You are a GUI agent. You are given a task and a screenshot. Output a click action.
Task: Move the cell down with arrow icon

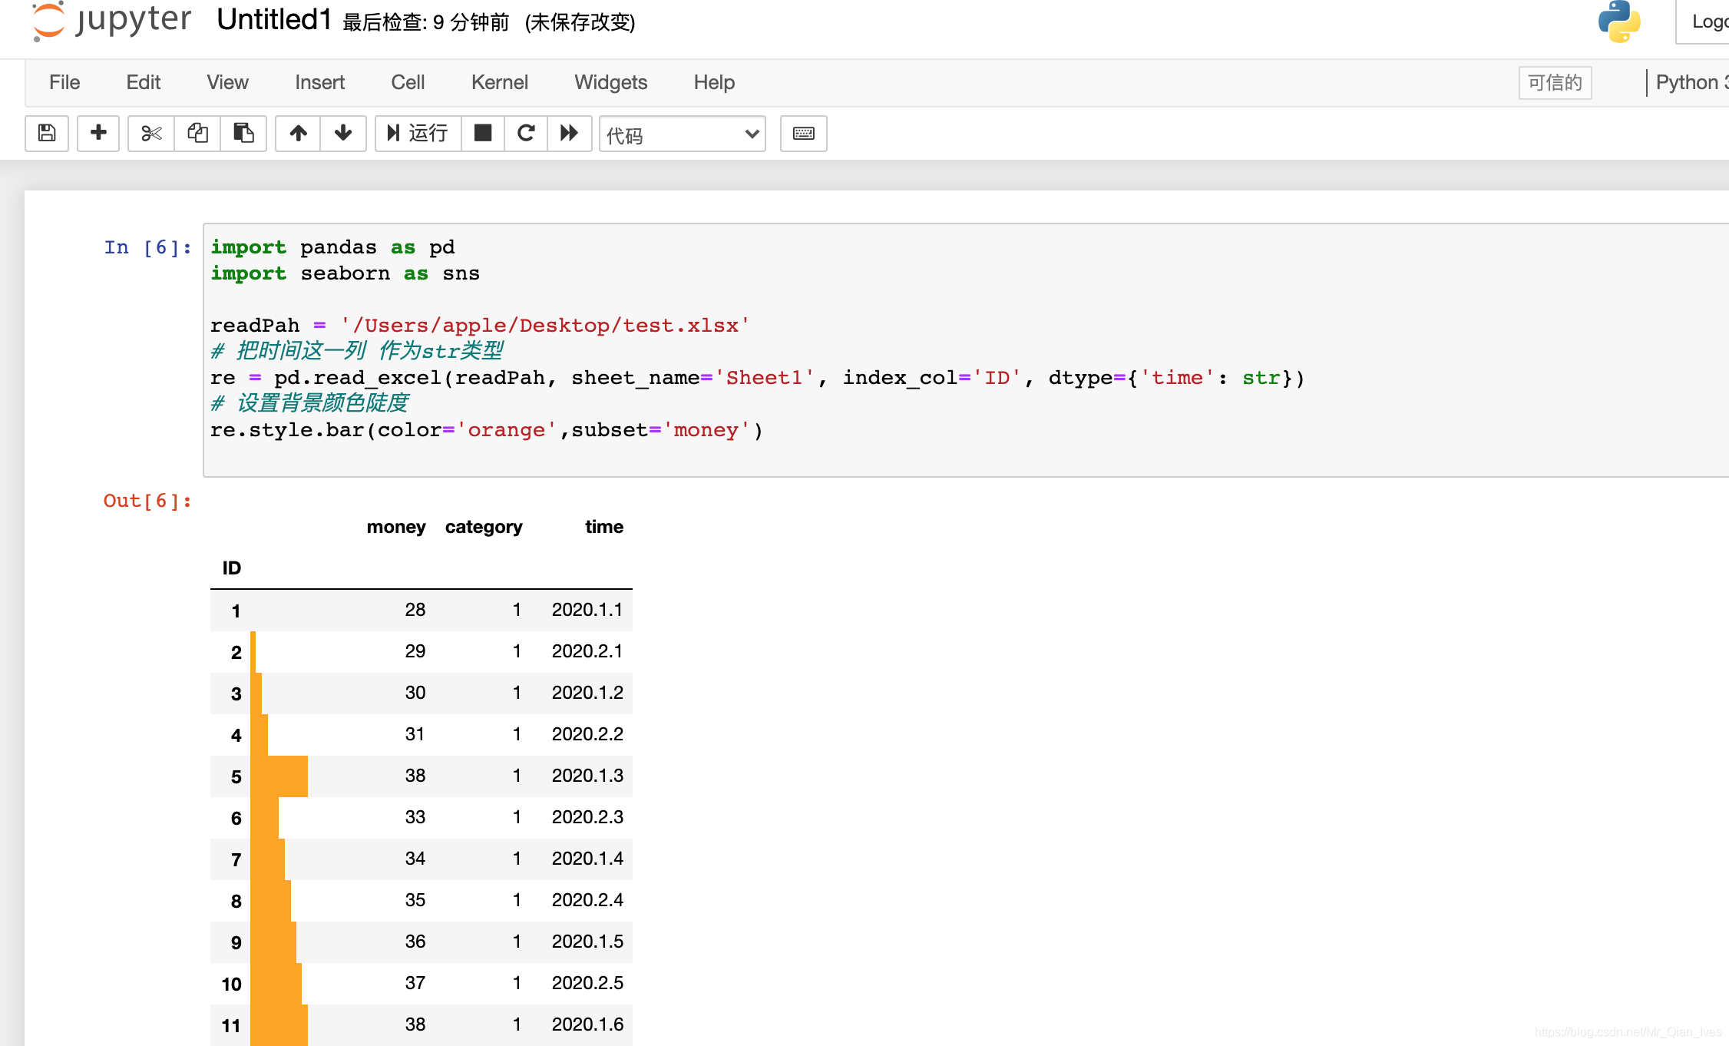click(x=343, y=134)
